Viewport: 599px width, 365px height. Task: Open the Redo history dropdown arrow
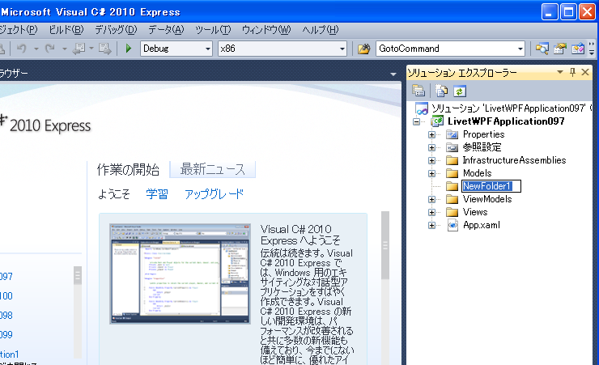point(65,49)
